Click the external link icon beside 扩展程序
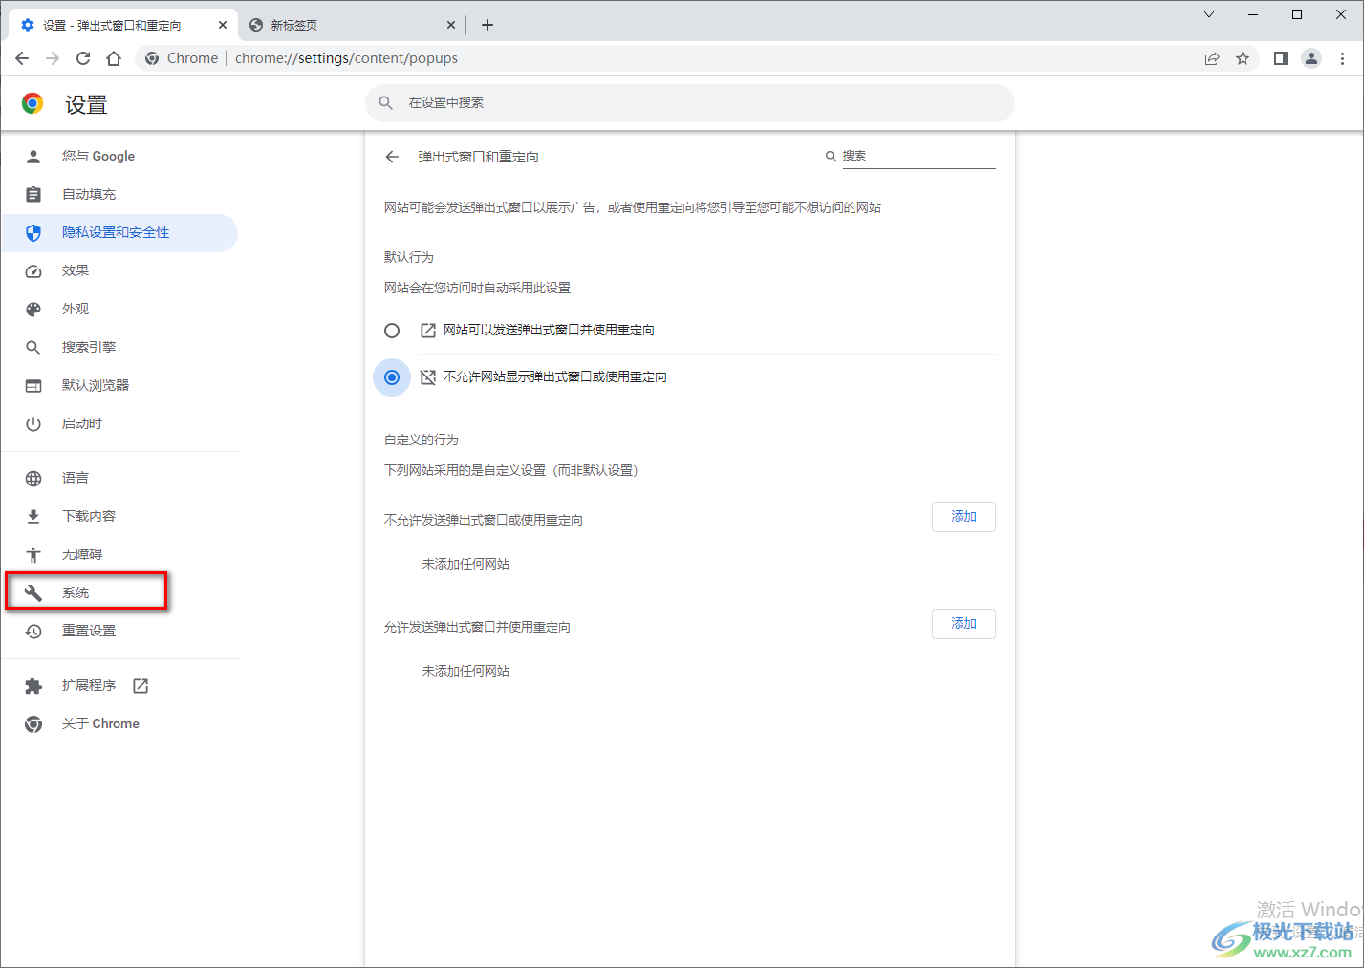The image size is (1364, 968). (x=141, y=686)
